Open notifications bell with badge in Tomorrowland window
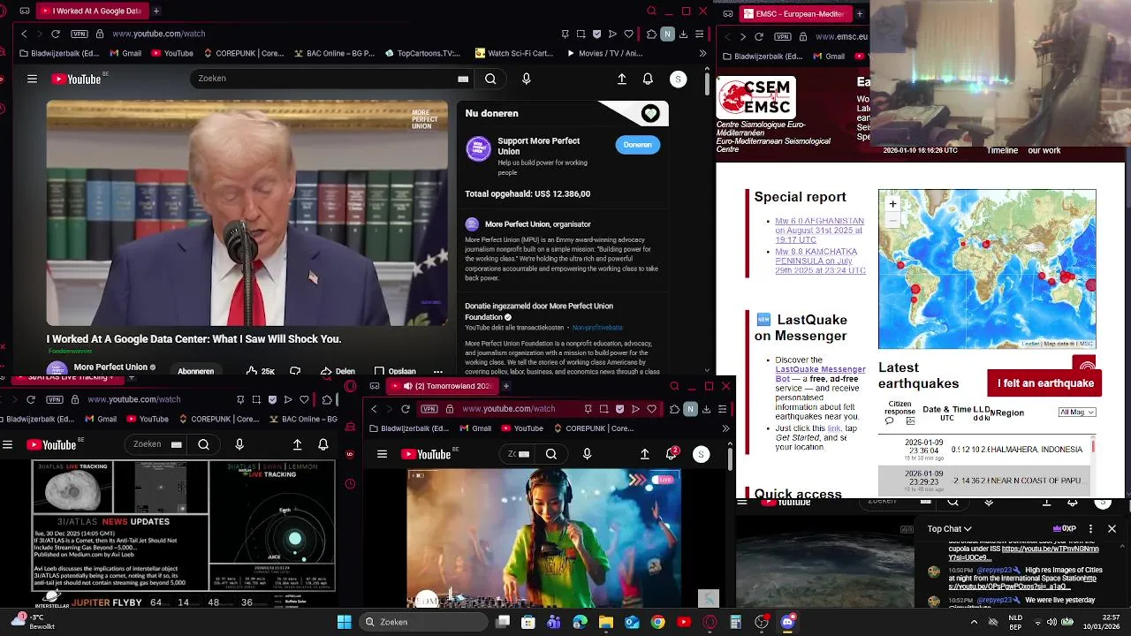Image resolution: width=1131 pixels, height=636 pixels. click(672, 453)
